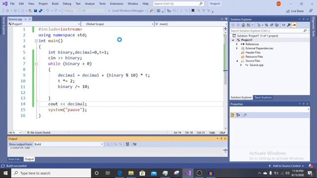Click notifications icon in the status bar
This screenshot has width=317, height=178.
coord(311,166)
